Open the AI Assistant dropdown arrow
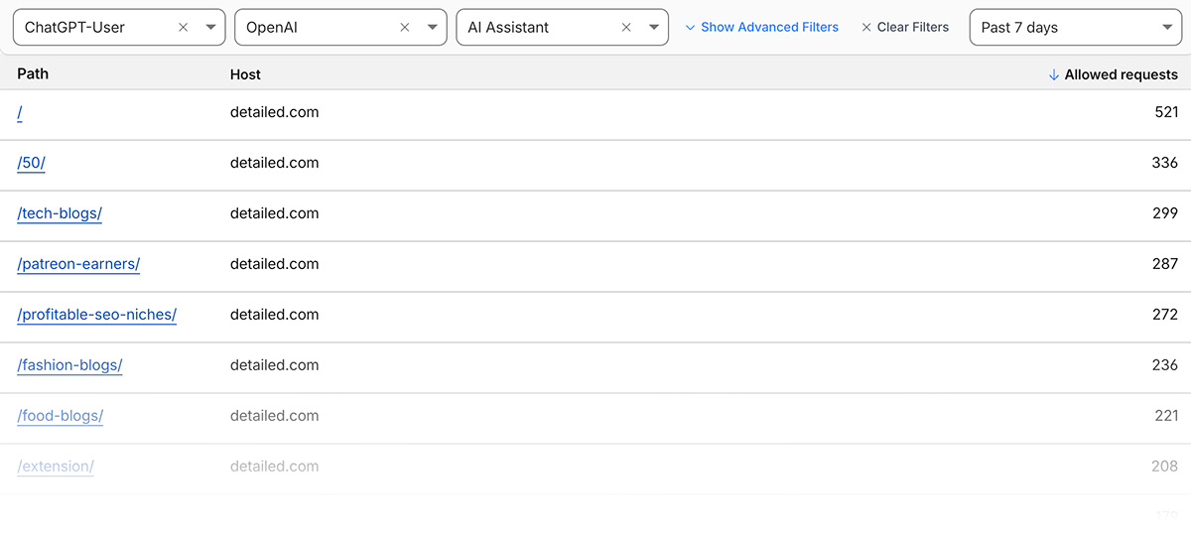Screen dimensions: 1191x539 coord(653,28)
